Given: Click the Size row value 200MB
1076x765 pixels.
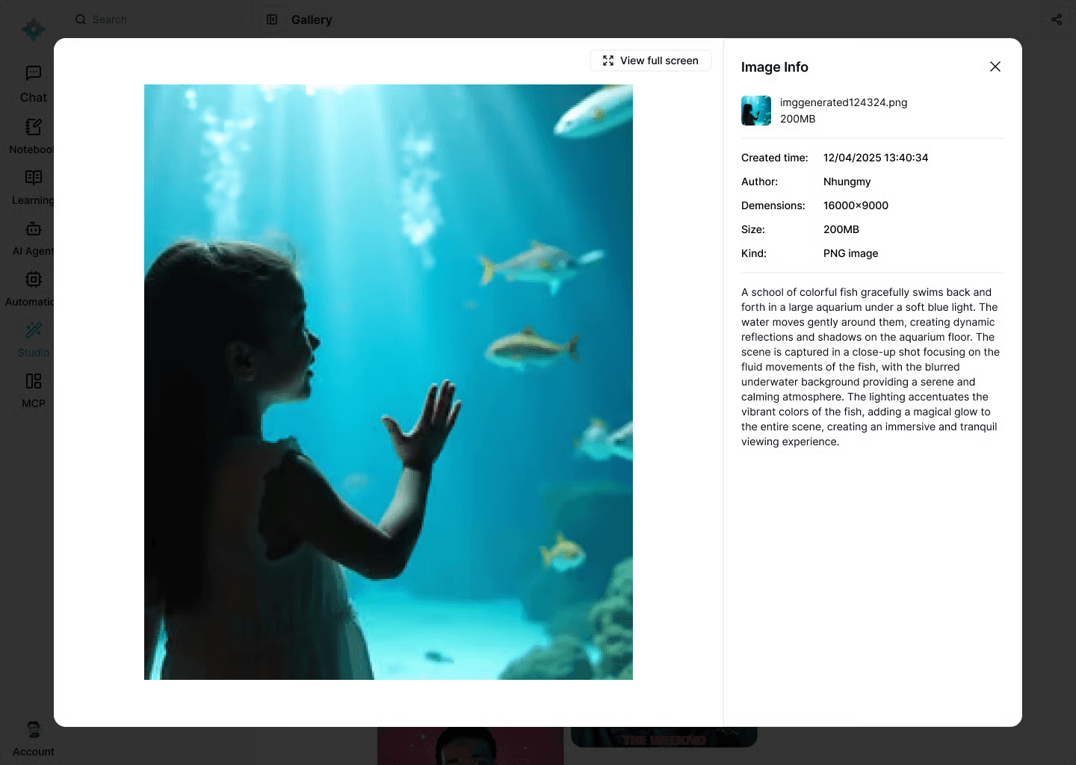Looking at the screenshot, I should point(841,229).
